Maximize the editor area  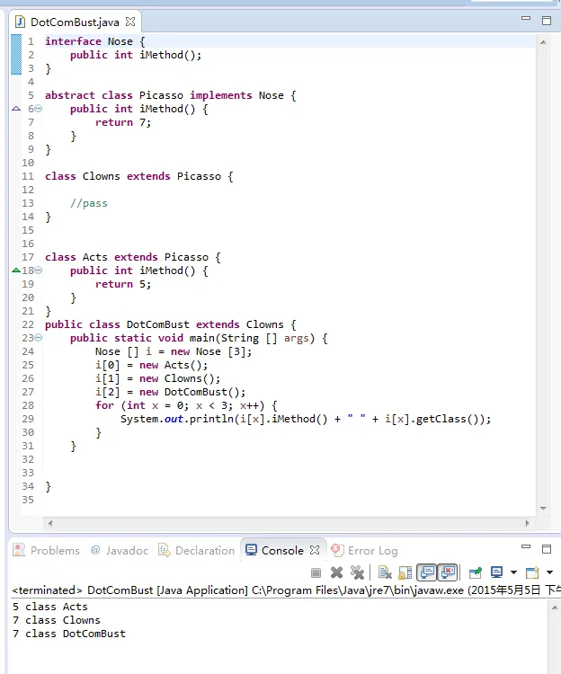546,20
